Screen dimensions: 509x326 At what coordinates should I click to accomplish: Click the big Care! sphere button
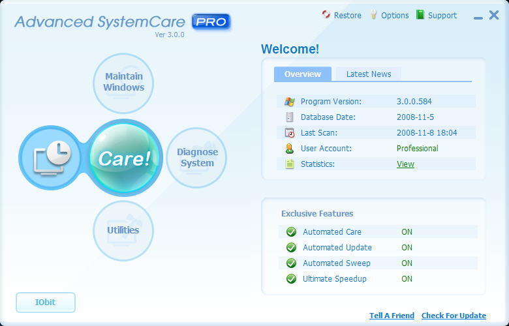pos(125,158)
